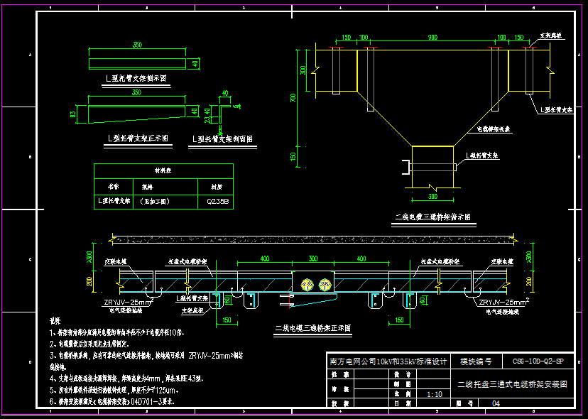Click the 模块编号 label cell
588x419 pixels.
coord(476,361)
